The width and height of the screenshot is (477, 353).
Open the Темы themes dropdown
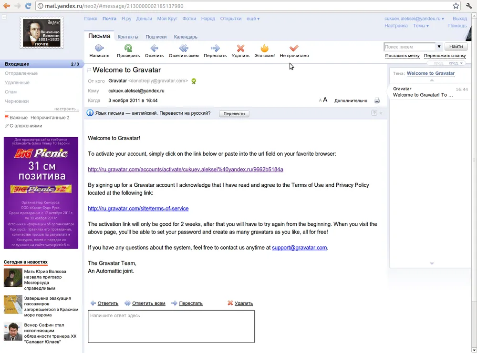[x=421, y=26]
